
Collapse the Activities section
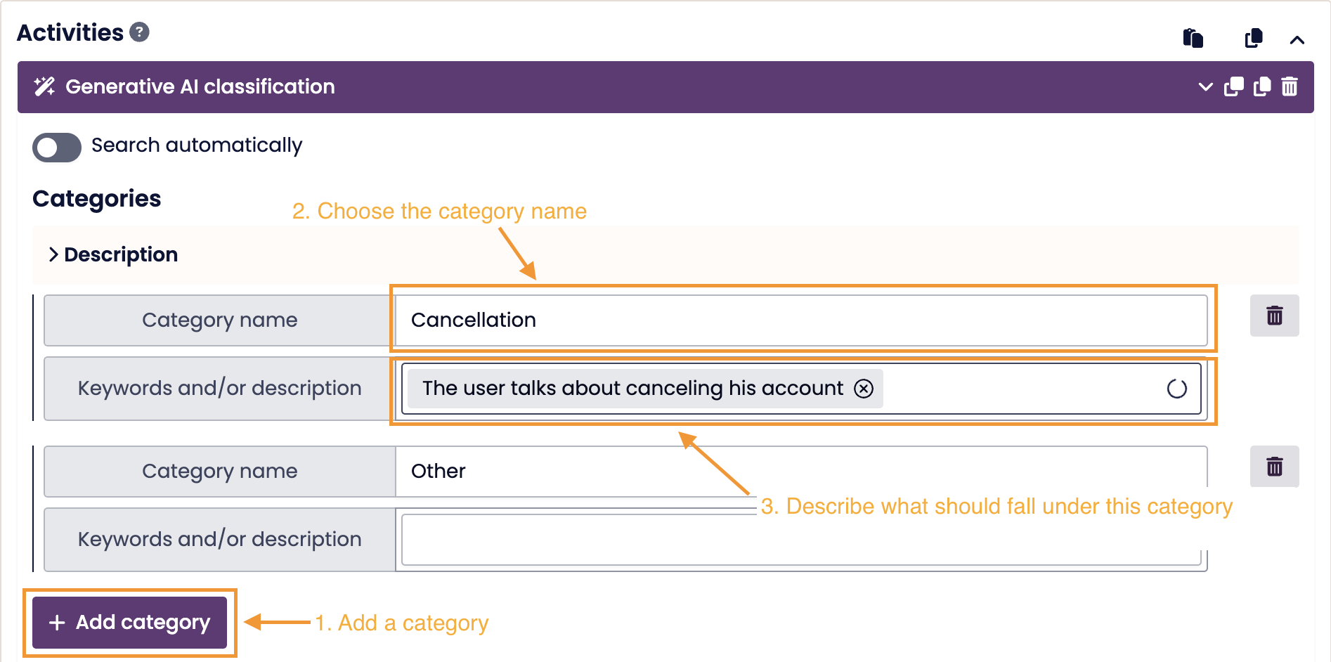tap(1297, 40)
